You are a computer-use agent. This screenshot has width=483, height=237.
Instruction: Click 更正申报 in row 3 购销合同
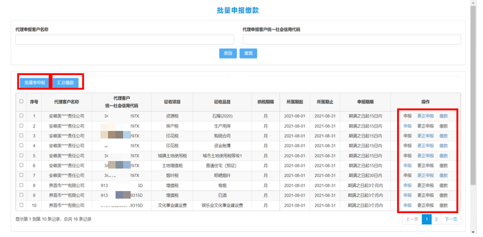[x=426, y=136]
